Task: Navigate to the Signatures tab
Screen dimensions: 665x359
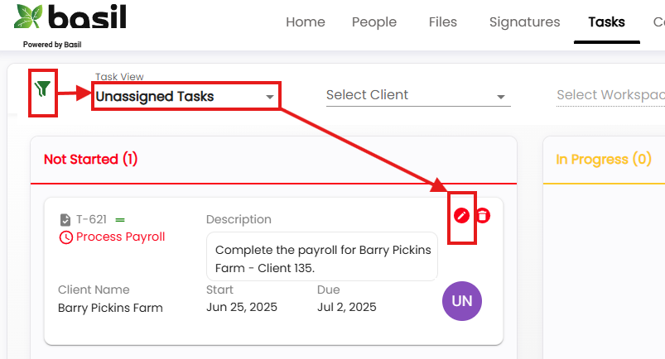Action: pyautogui.click(x=524, y=22)
